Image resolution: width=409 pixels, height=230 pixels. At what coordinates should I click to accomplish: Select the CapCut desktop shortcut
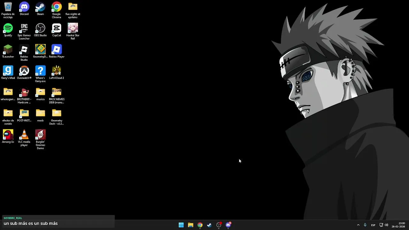click(57, 30)
